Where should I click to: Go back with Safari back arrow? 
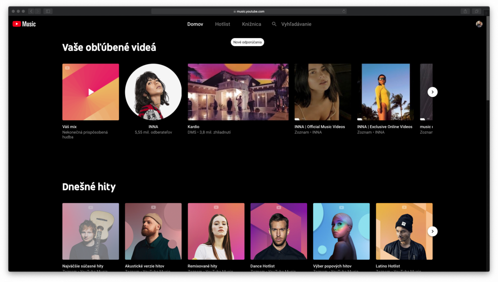click(31, 11)
